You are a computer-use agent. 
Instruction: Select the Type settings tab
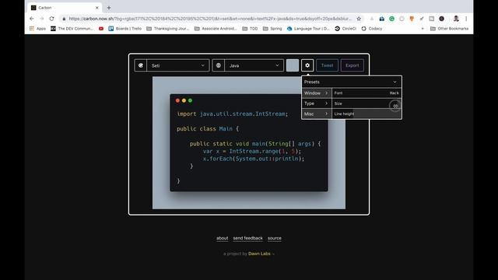317,103
